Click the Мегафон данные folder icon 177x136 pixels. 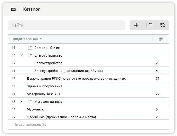(30, 102)
